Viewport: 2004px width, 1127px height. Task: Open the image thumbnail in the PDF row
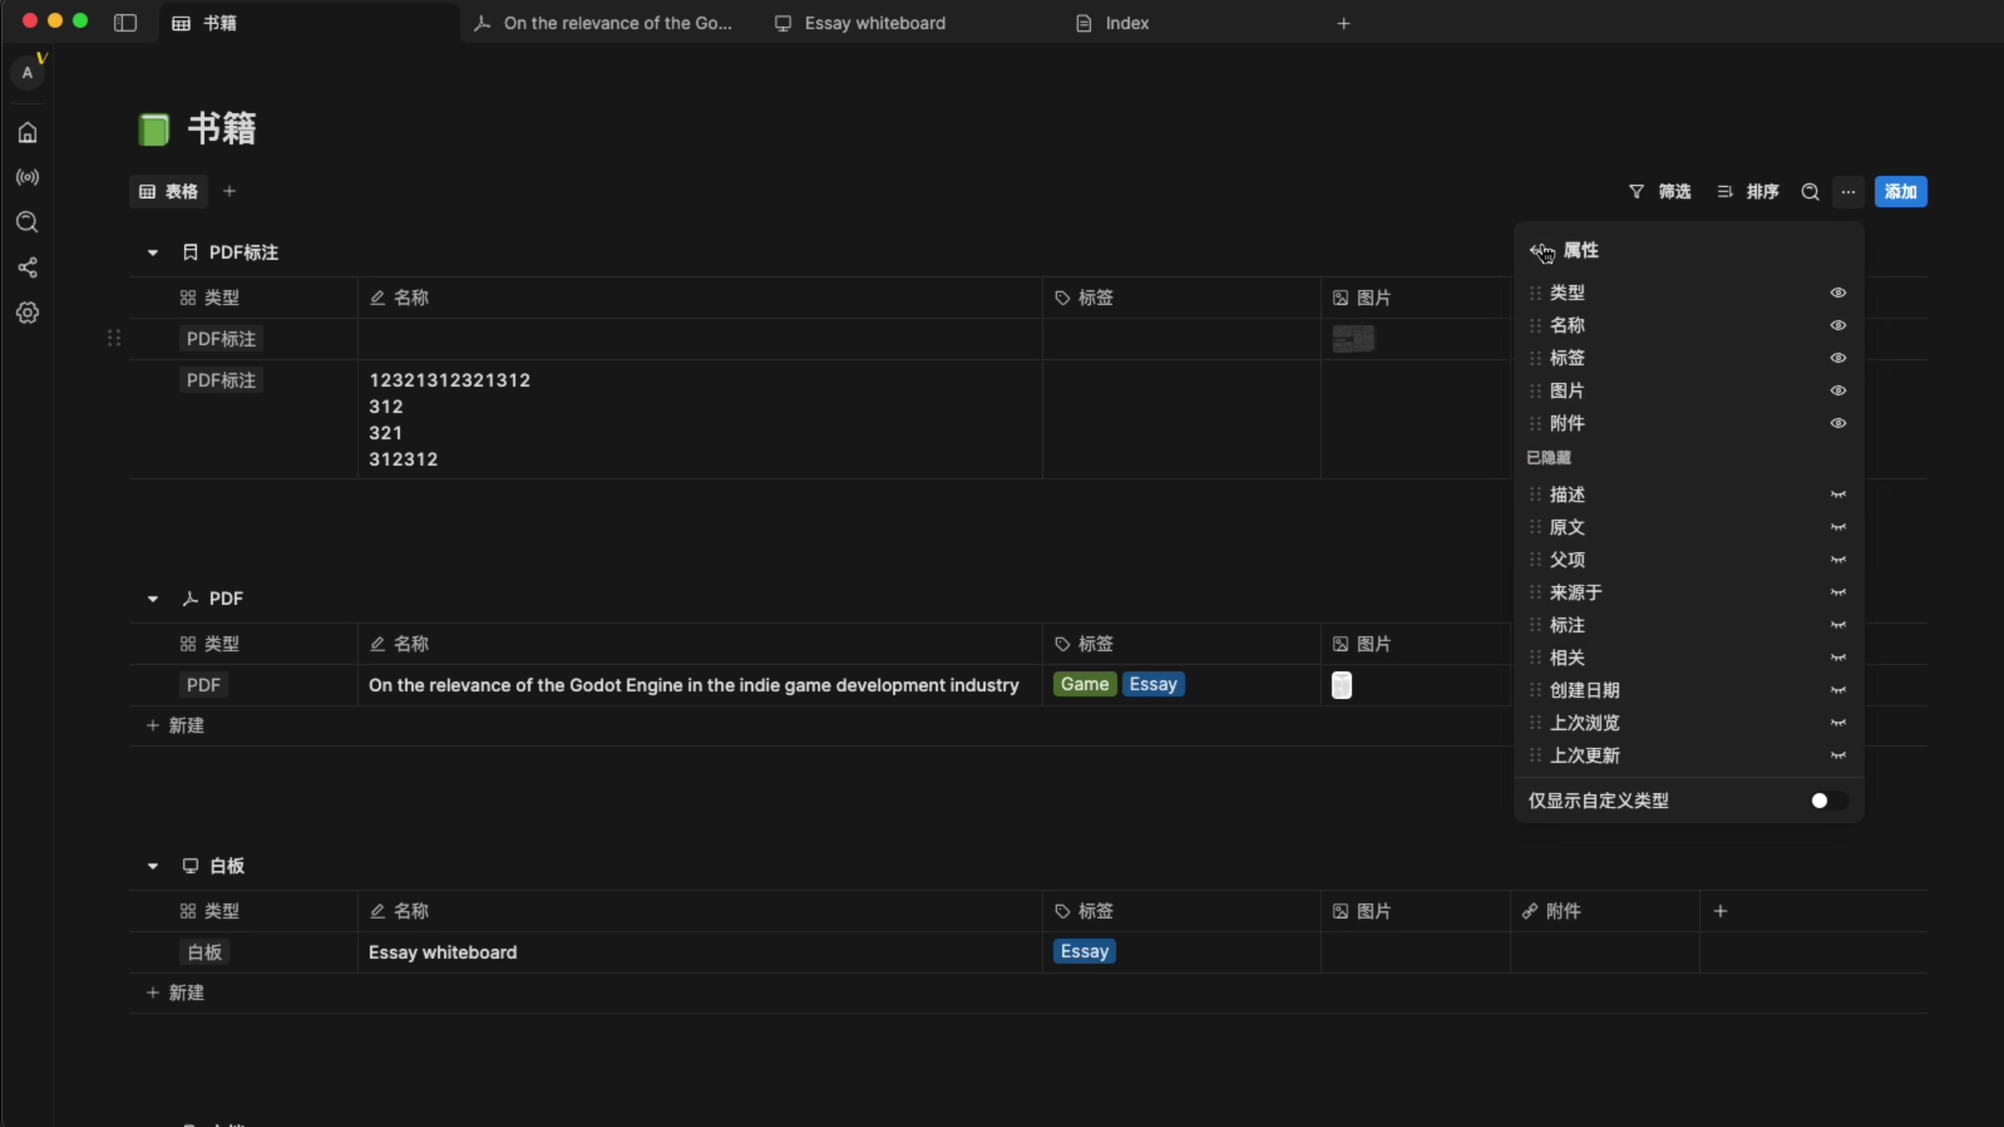coord(1341,685)
